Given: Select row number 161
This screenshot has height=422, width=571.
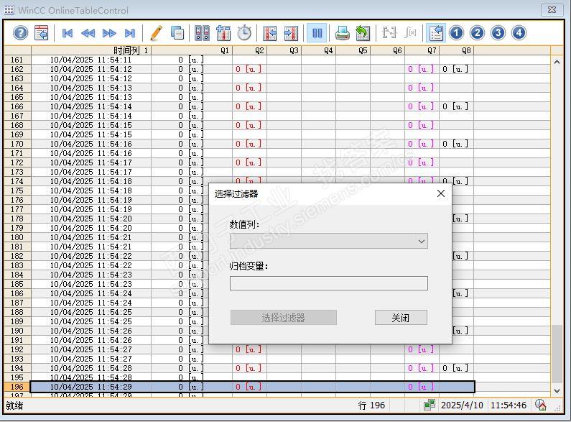Looking at the screenshot, I should click(17, 60).
